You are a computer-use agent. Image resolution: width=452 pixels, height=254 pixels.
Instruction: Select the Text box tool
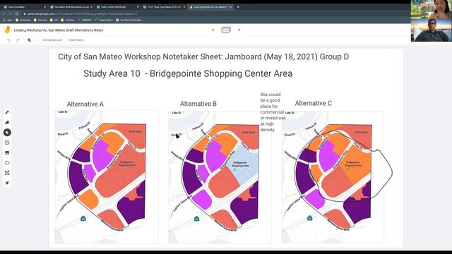[7, 173]
